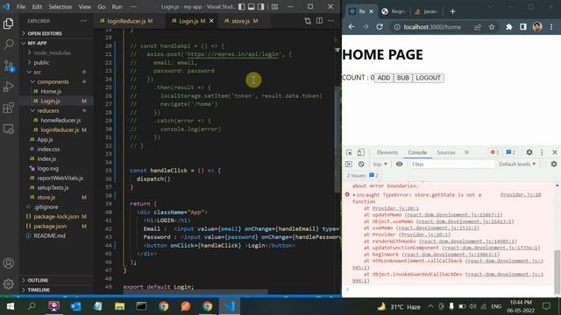Click the DevTools console vertical scrollbar
The height and width of the screenshot is (315, 561).
click(x=557, y=272)
